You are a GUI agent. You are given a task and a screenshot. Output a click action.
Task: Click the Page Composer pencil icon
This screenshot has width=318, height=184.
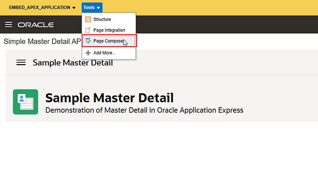[88, 41]
